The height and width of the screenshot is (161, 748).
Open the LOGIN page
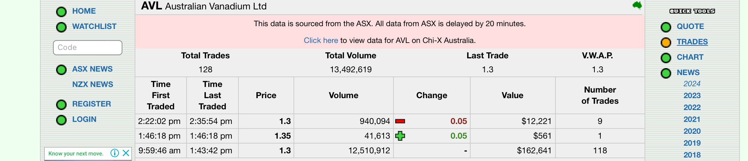coord(84,119)
